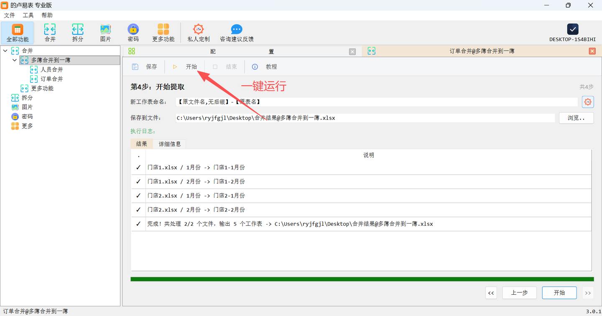The image size is (602, 316).
Task: Click the 开始 run button in the toolbar
Action: click(185, 67)
